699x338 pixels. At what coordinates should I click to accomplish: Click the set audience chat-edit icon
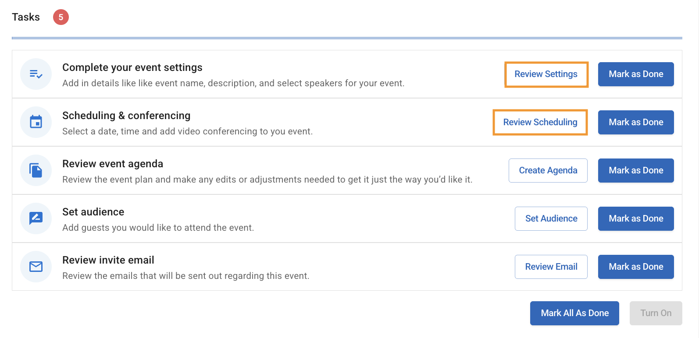point(36,218)
